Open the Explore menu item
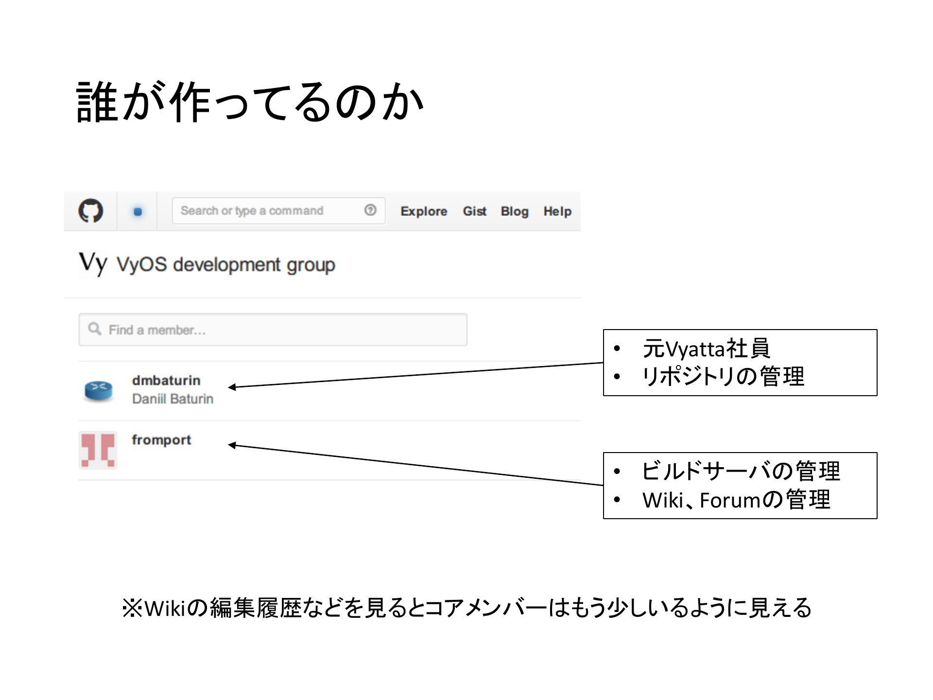The width and height of the screenshot is (933, 700). pos(424,211)
